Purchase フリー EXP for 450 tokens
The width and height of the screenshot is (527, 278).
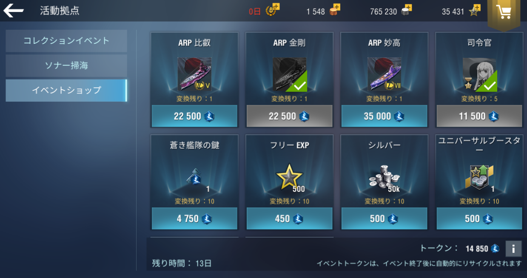tap(289, 218)
